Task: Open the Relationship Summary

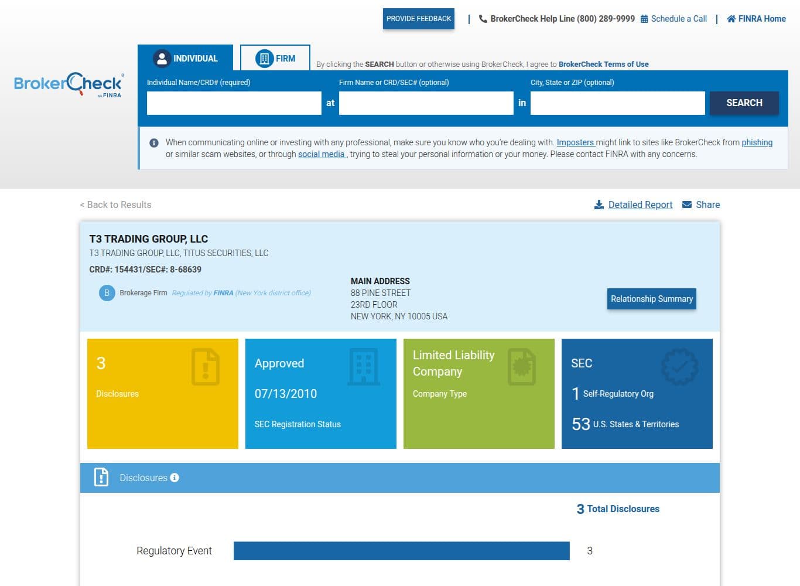Action: pos(652,299)
